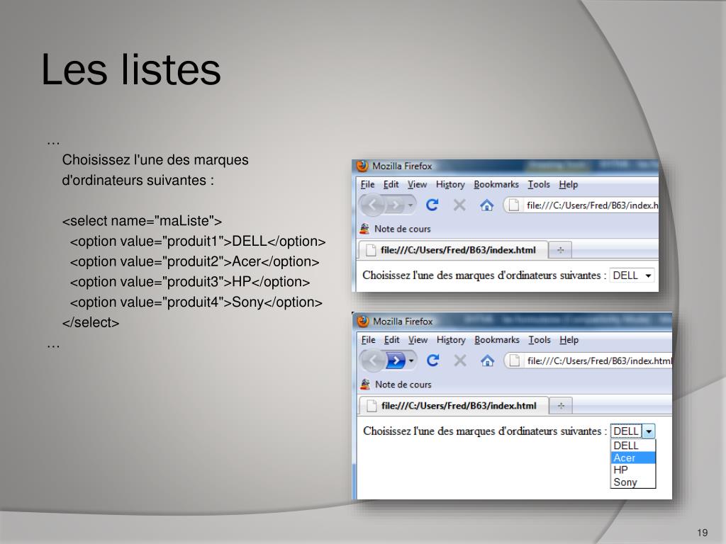Choose highlighted Acer option in list
Viewport: 726px width, 544px height.
tap(633, 458)
